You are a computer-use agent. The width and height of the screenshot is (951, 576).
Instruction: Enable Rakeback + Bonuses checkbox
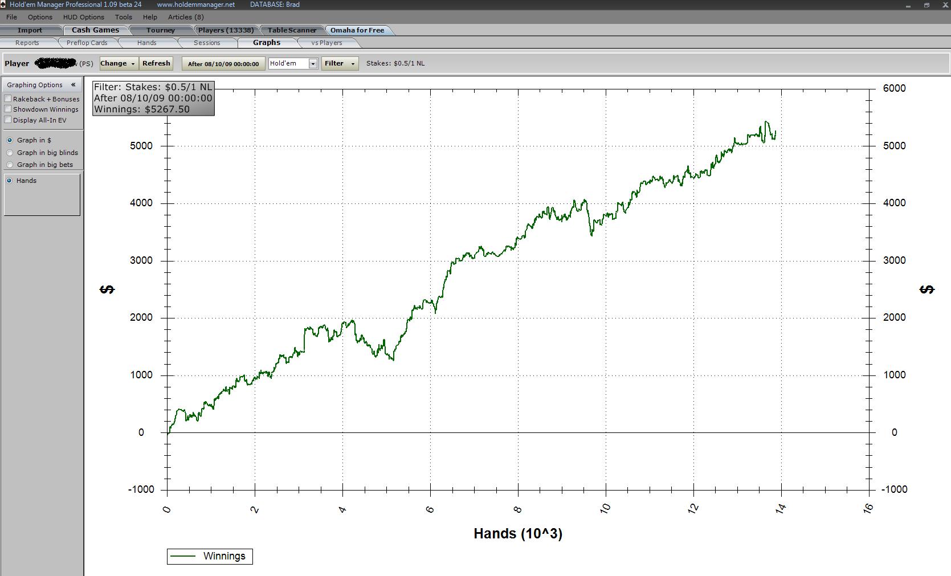8,99
